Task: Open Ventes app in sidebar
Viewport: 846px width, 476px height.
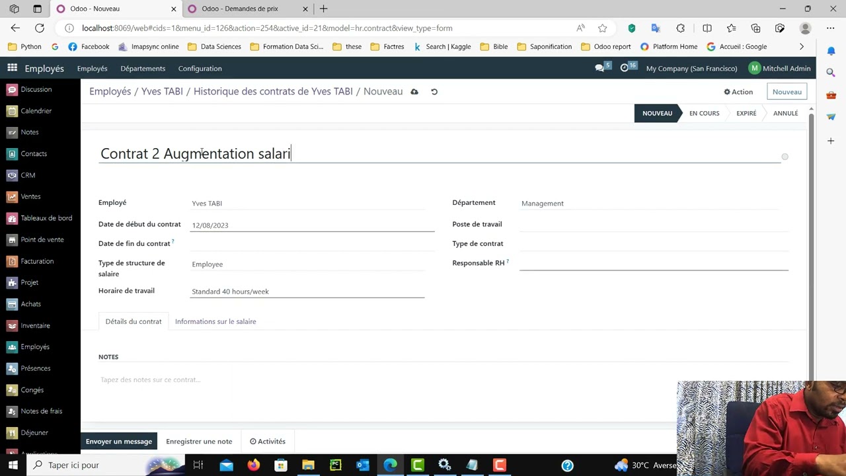Action: click(24, 196)
